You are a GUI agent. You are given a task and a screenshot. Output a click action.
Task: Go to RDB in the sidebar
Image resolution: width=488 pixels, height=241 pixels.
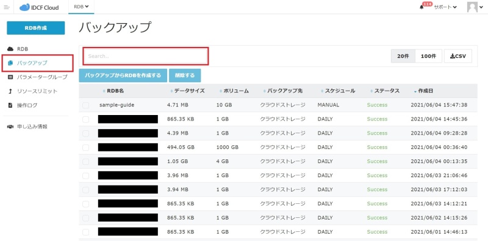point(23,49)
